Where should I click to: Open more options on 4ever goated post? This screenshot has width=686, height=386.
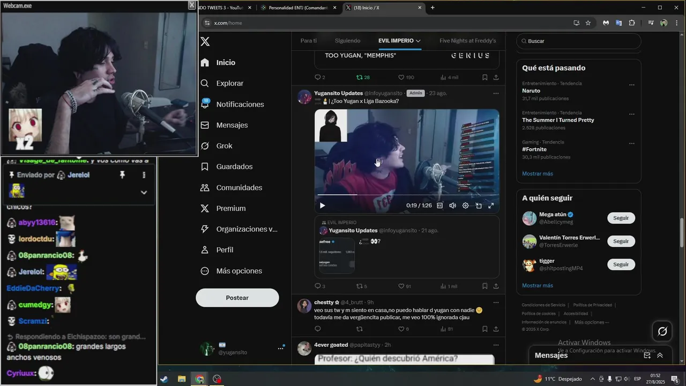496,345
